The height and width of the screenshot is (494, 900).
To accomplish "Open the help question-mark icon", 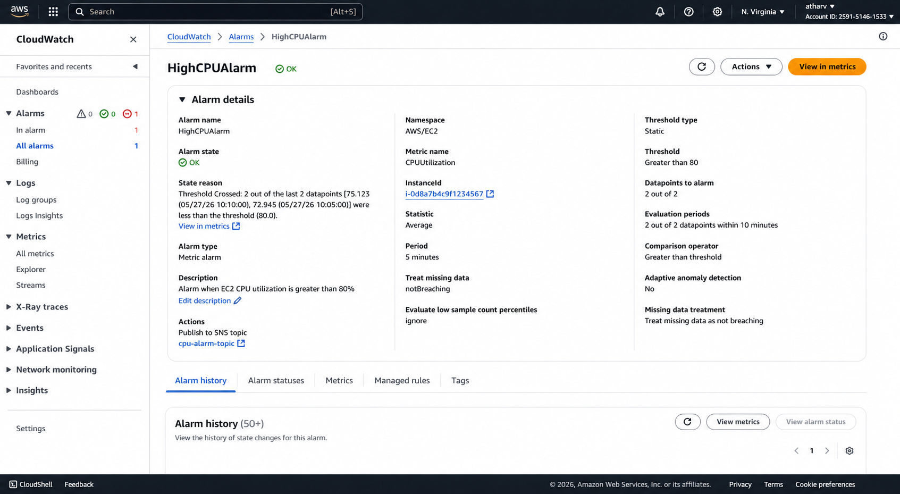I will (688, 12).
